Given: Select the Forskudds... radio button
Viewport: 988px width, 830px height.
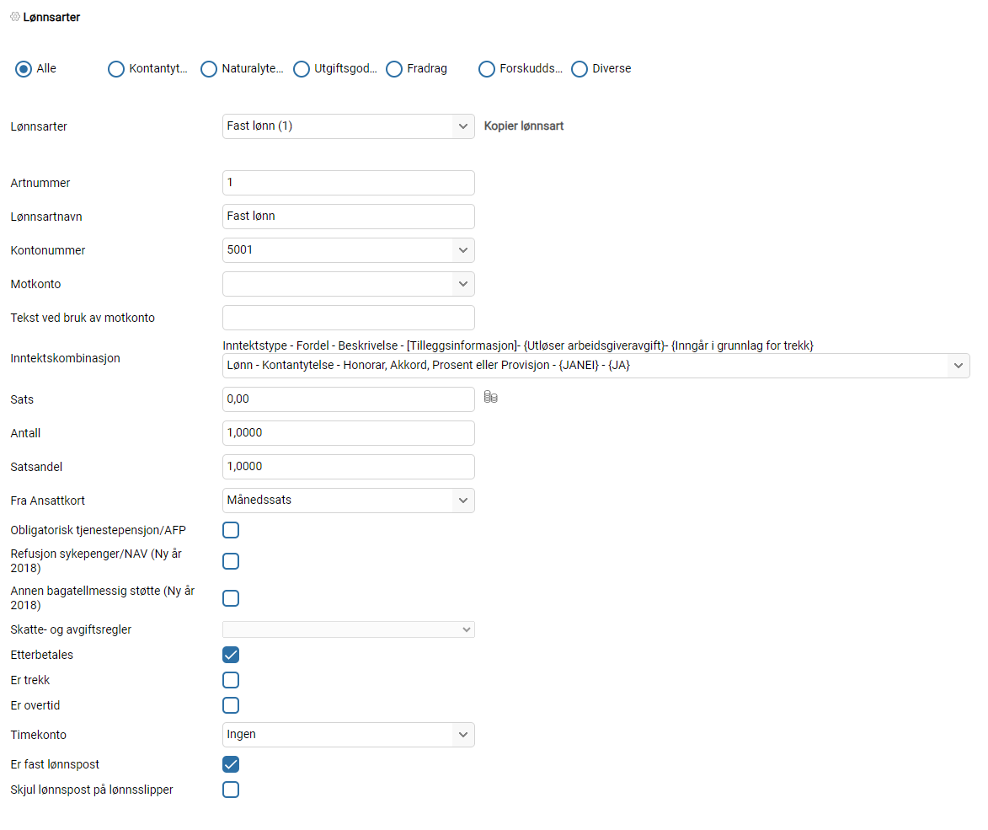Looking at the screenshot, I should [487, 69].
